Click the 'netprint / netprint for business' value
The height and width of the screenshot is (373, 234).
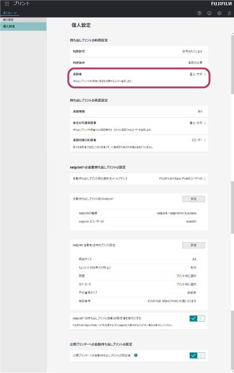pos(176,213)
